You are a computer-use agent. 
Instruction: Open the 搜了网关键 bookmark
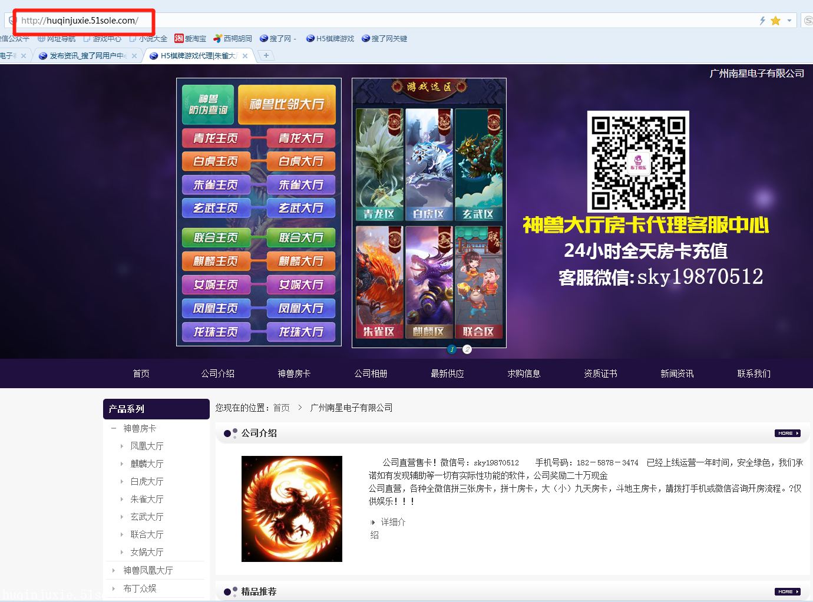384,38
